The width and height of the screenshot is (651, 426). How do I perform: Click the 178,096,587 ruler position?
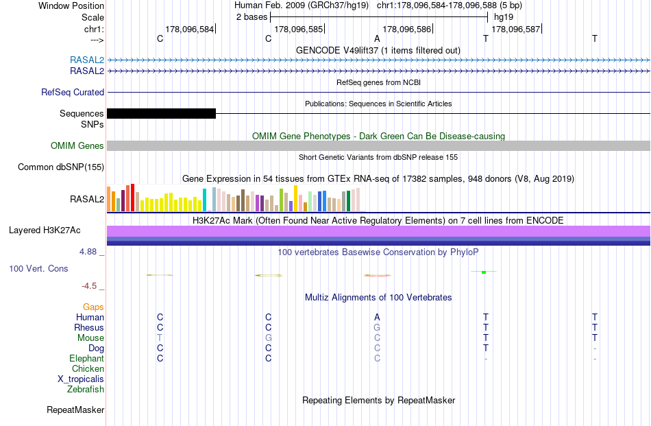pos(515,29)
